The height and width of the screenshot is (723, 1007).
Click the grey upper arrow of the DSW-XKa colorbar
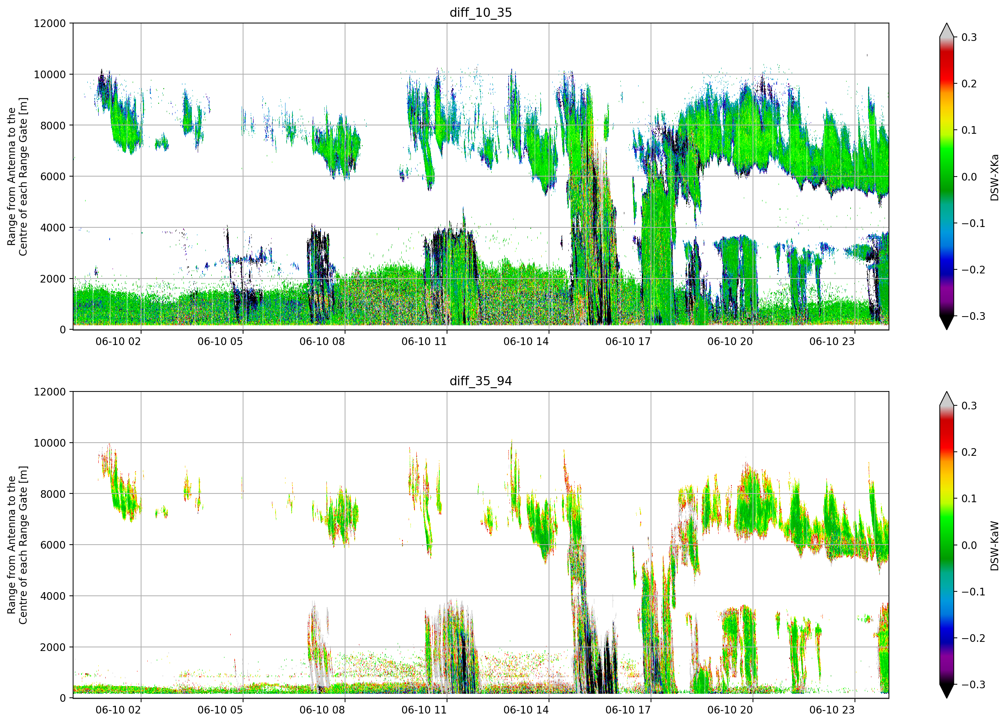coord(947,31)
